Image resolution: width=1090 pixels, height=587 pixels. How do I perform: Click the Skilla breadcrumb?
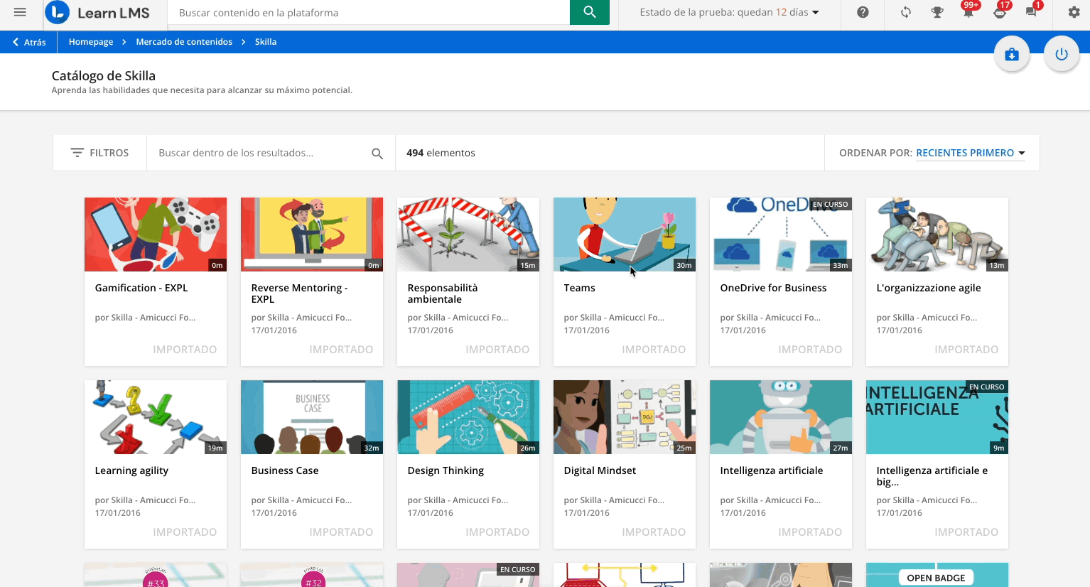tap(266, 42)
